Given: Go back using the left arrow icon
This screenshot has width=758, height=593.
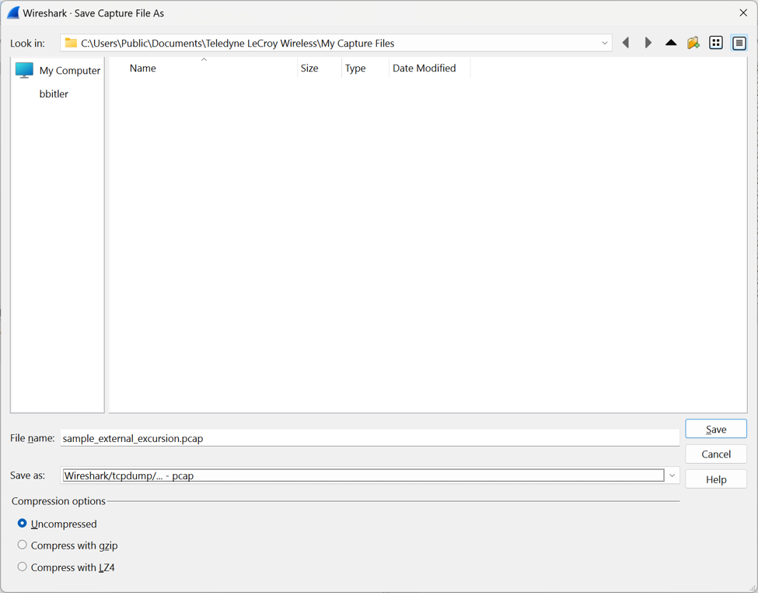Looking at the screenshot, I should (626, 43).
